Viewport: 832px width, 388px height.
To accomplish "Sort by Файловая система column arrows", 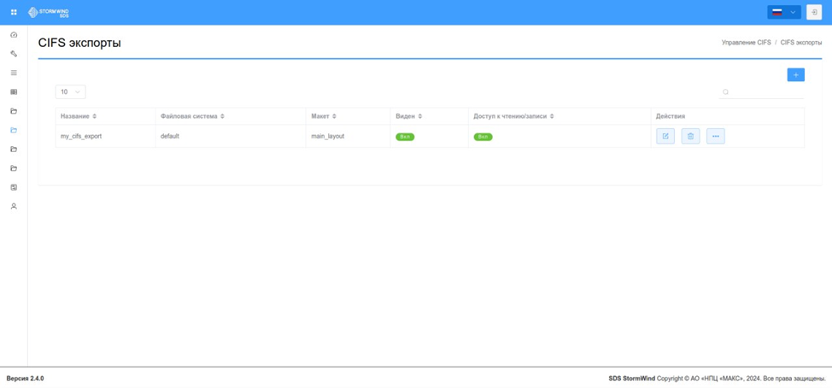I will pyautogui.click(x=222, y=115).
